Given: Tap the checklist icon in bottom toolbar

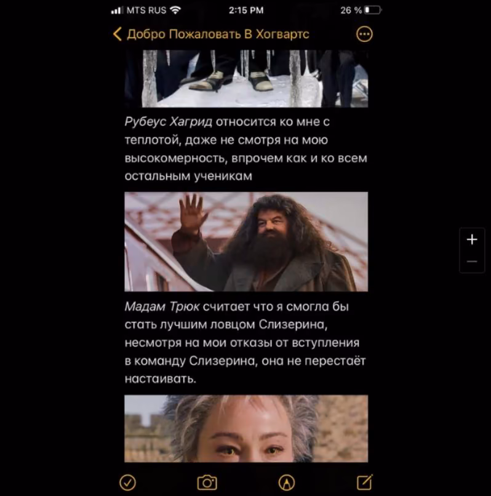Looking at the screenshot, I should [128, 482].
